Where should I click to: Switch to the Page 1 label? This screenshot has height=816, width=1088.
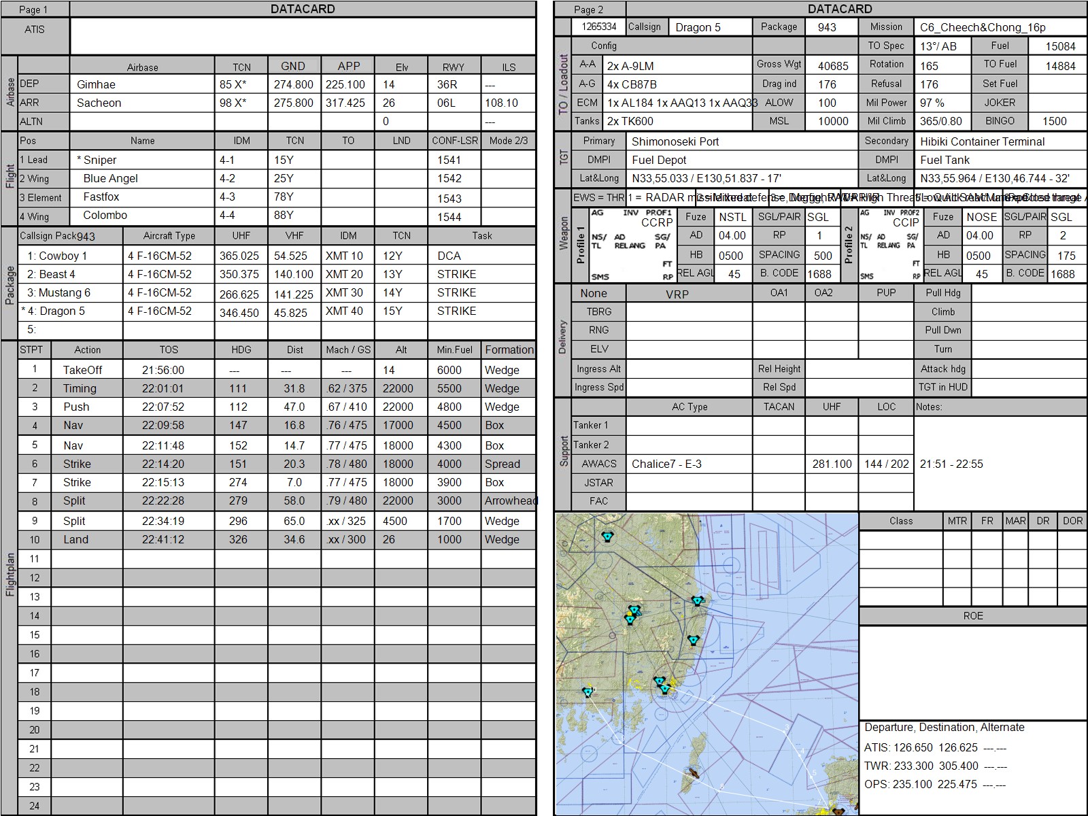(x=34, y=10)
